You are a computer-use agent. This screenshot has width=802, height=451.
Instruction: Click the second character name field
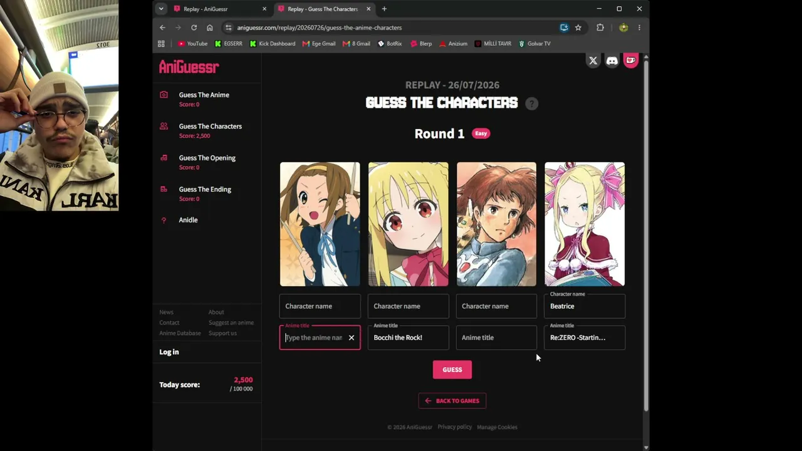click(409, 306)
